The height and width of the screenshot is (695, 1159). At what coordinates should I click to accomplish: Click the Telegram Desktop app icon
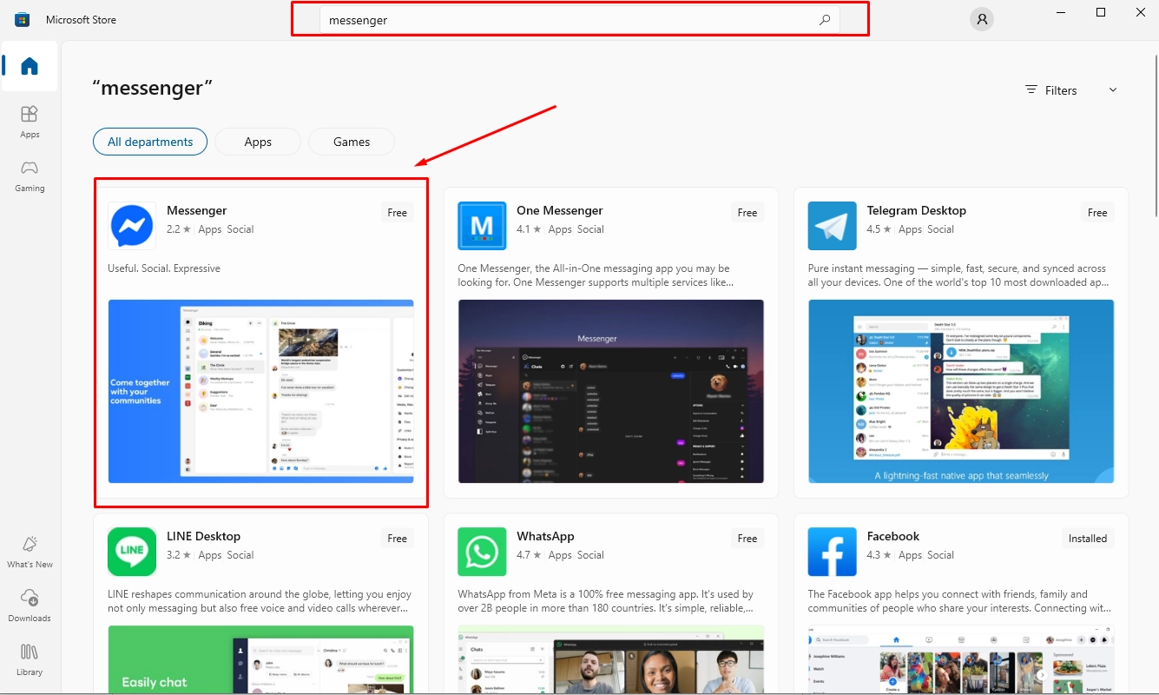832,226
